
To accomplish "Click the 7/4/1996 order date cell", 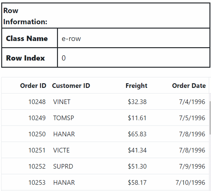I will [192, 102].
